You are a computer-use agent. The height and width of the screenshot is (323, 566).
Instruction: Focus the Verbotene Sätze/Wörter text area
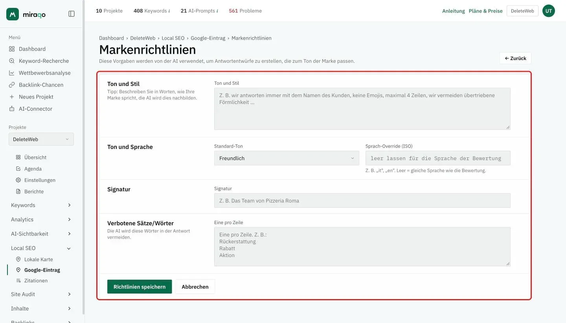pyautogui.click(x=362, y=246)
